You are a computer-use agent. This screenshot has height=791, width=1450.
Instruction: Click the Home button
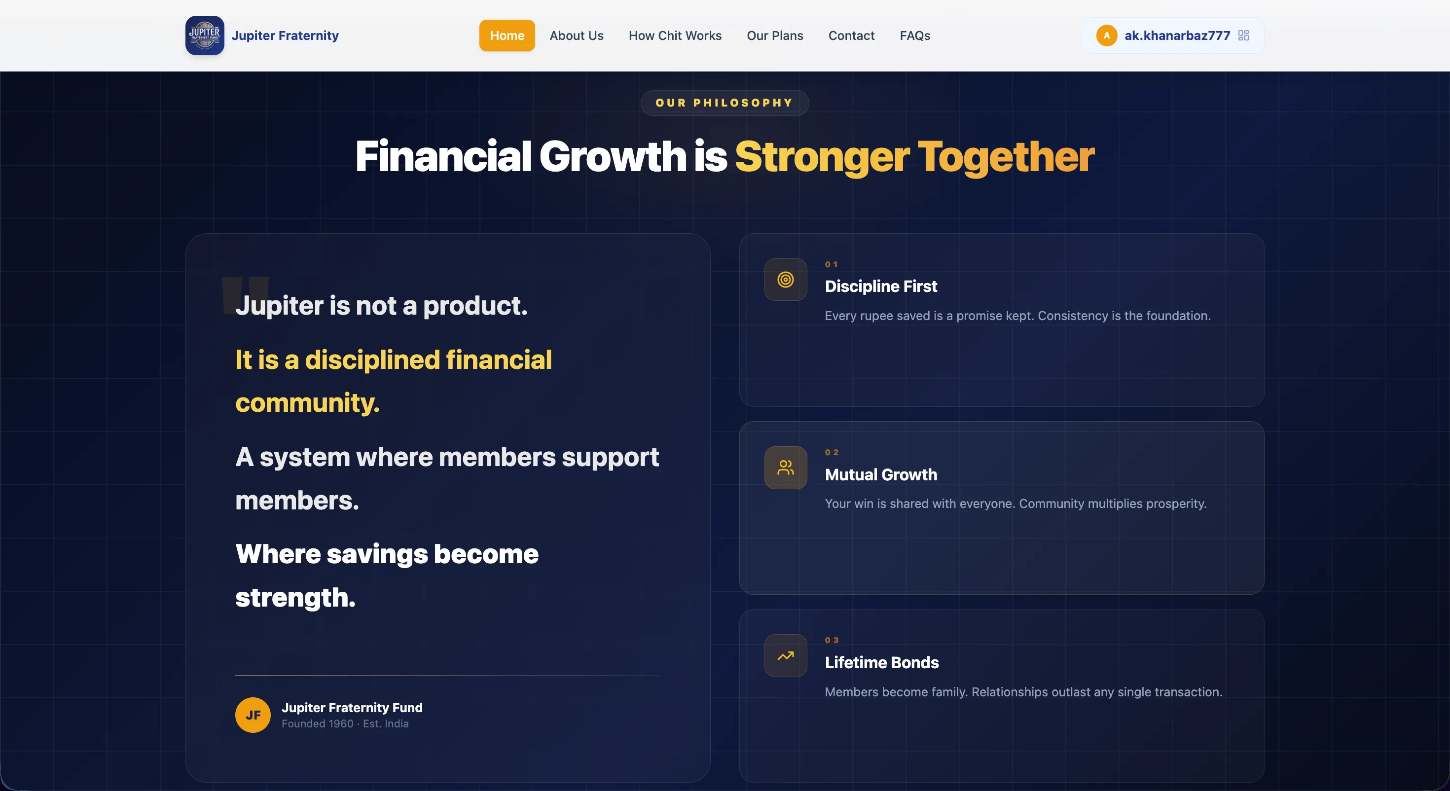506,35
